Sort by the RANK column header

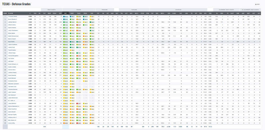(x=5, y=13)
